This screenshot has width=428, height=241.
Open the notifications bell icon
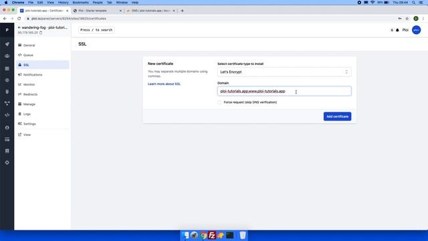click(397, 30)
